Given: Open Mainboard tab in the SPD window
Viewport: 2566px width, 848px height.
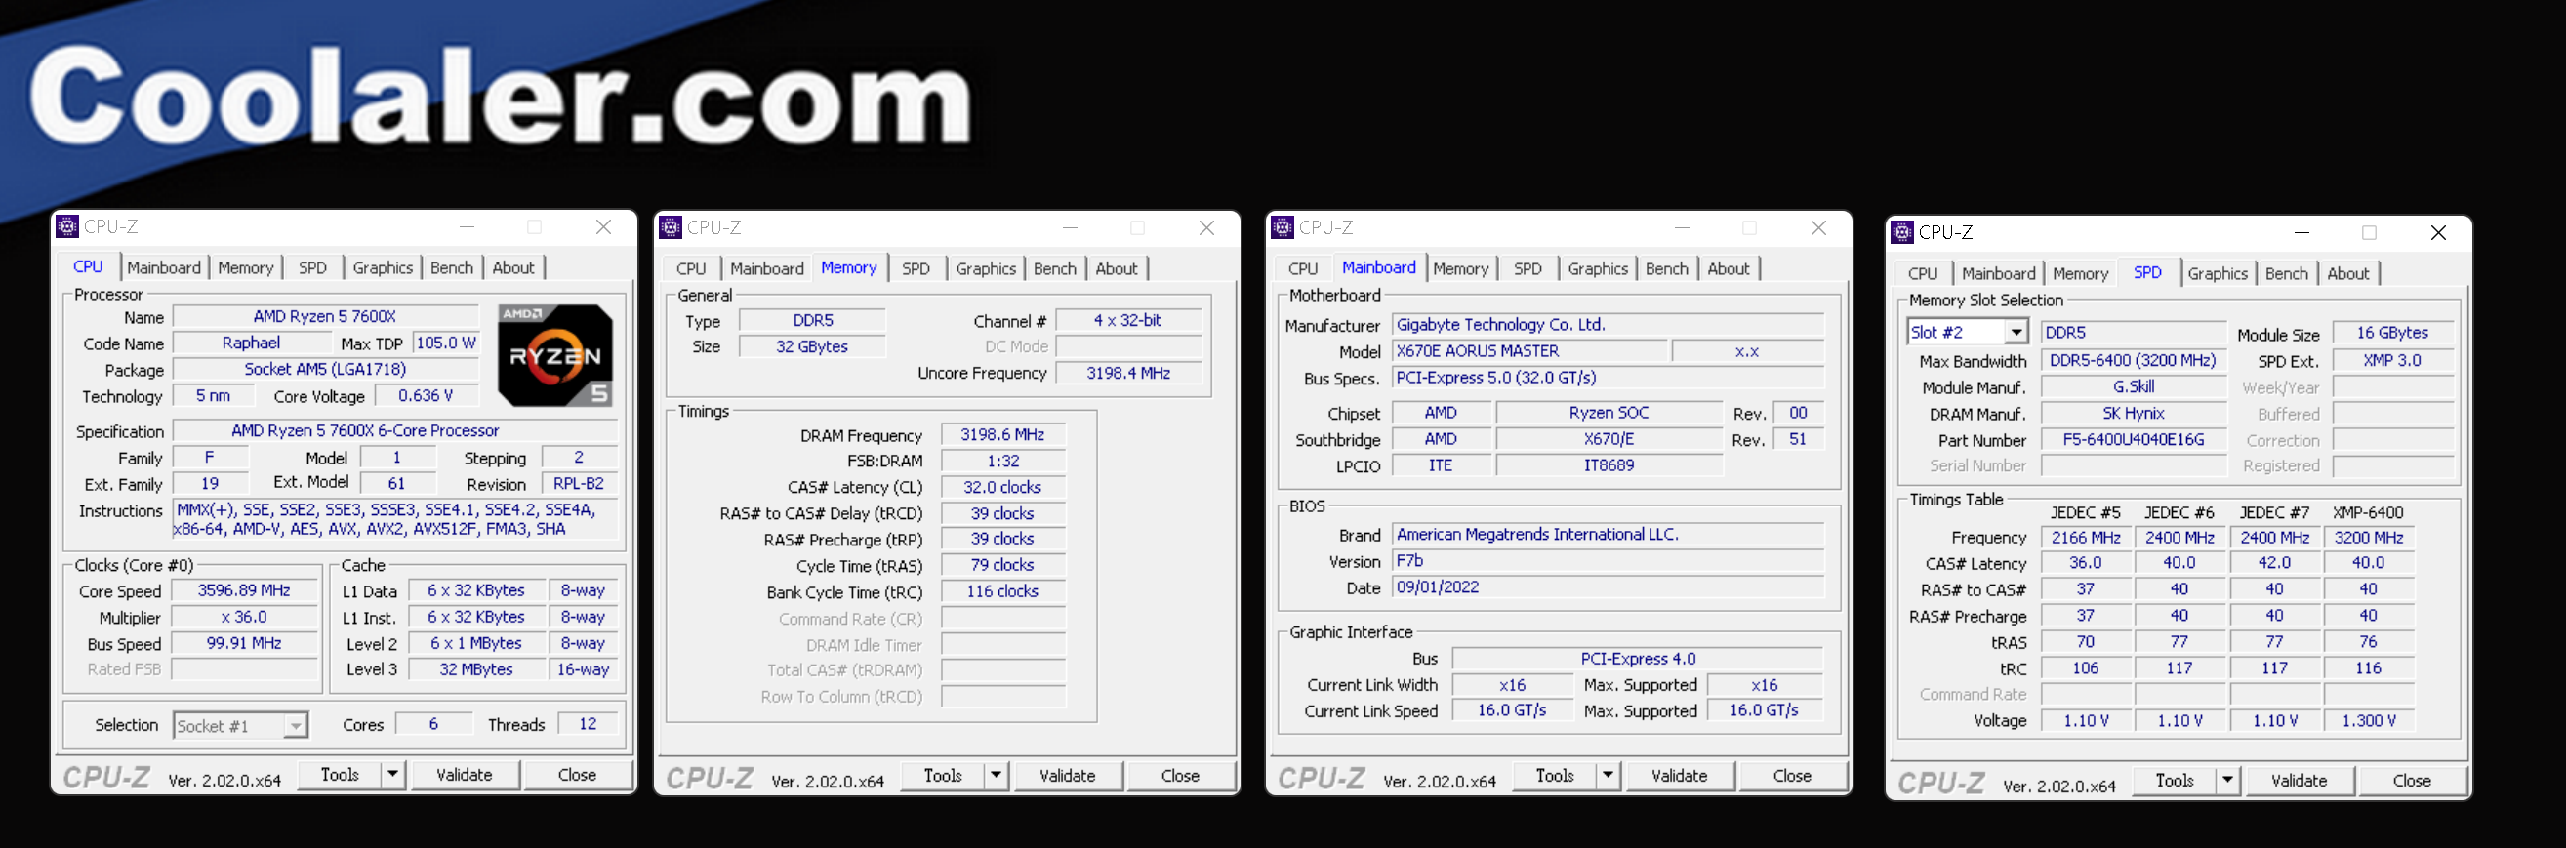Looking at the screenshot, I should (x=1998, y=274).
